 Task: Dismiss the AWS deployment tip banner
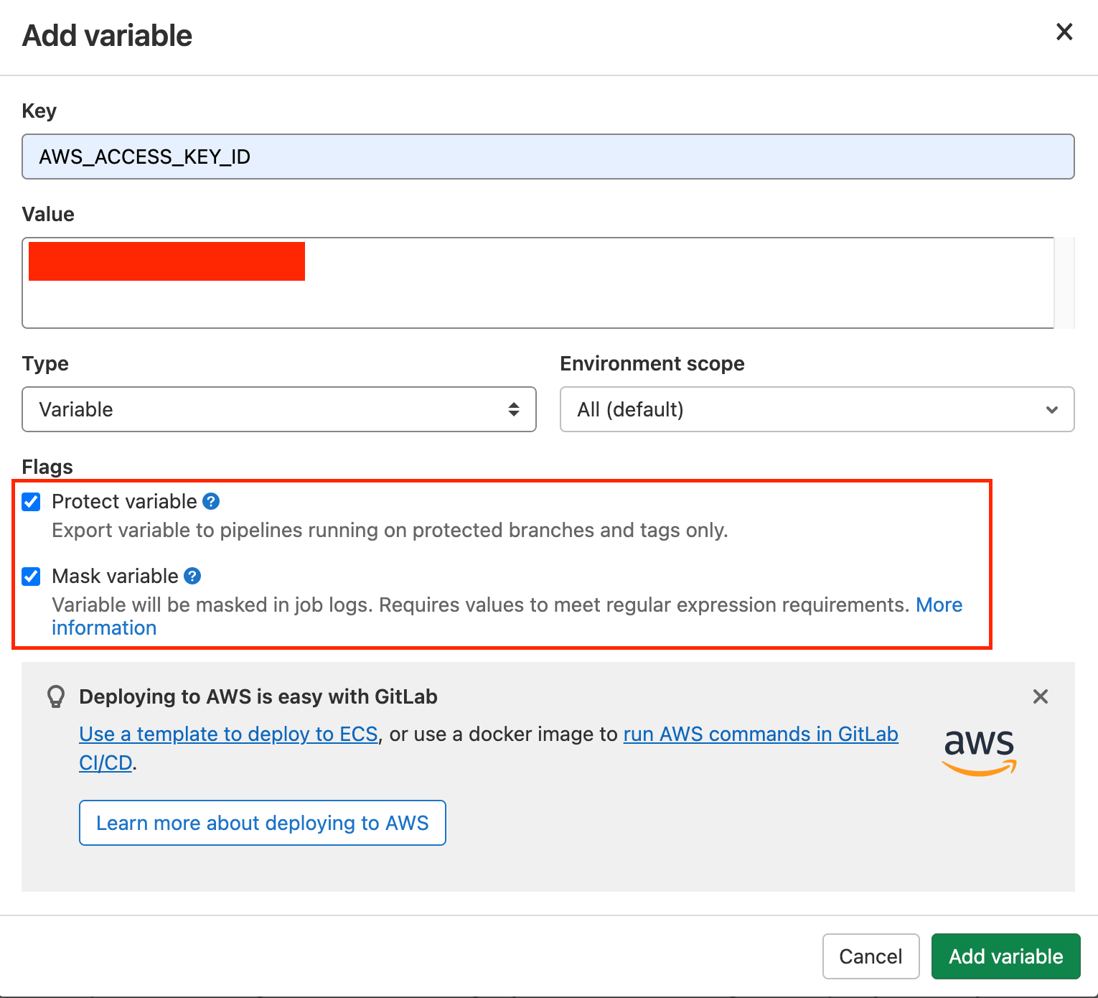click(1041, 696)
